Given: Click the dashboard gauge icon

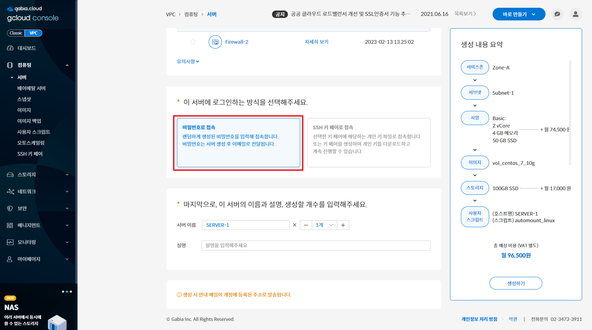Looking at the screenshot, I should click(x=10, y=48).
